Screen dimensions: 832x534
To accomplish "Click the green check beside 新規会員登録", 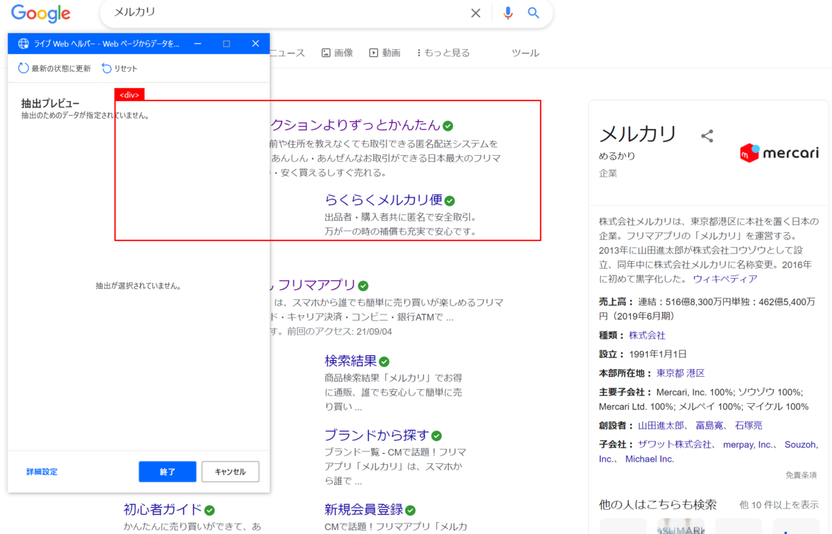I will pyautogui.click(x=410, y=510).
